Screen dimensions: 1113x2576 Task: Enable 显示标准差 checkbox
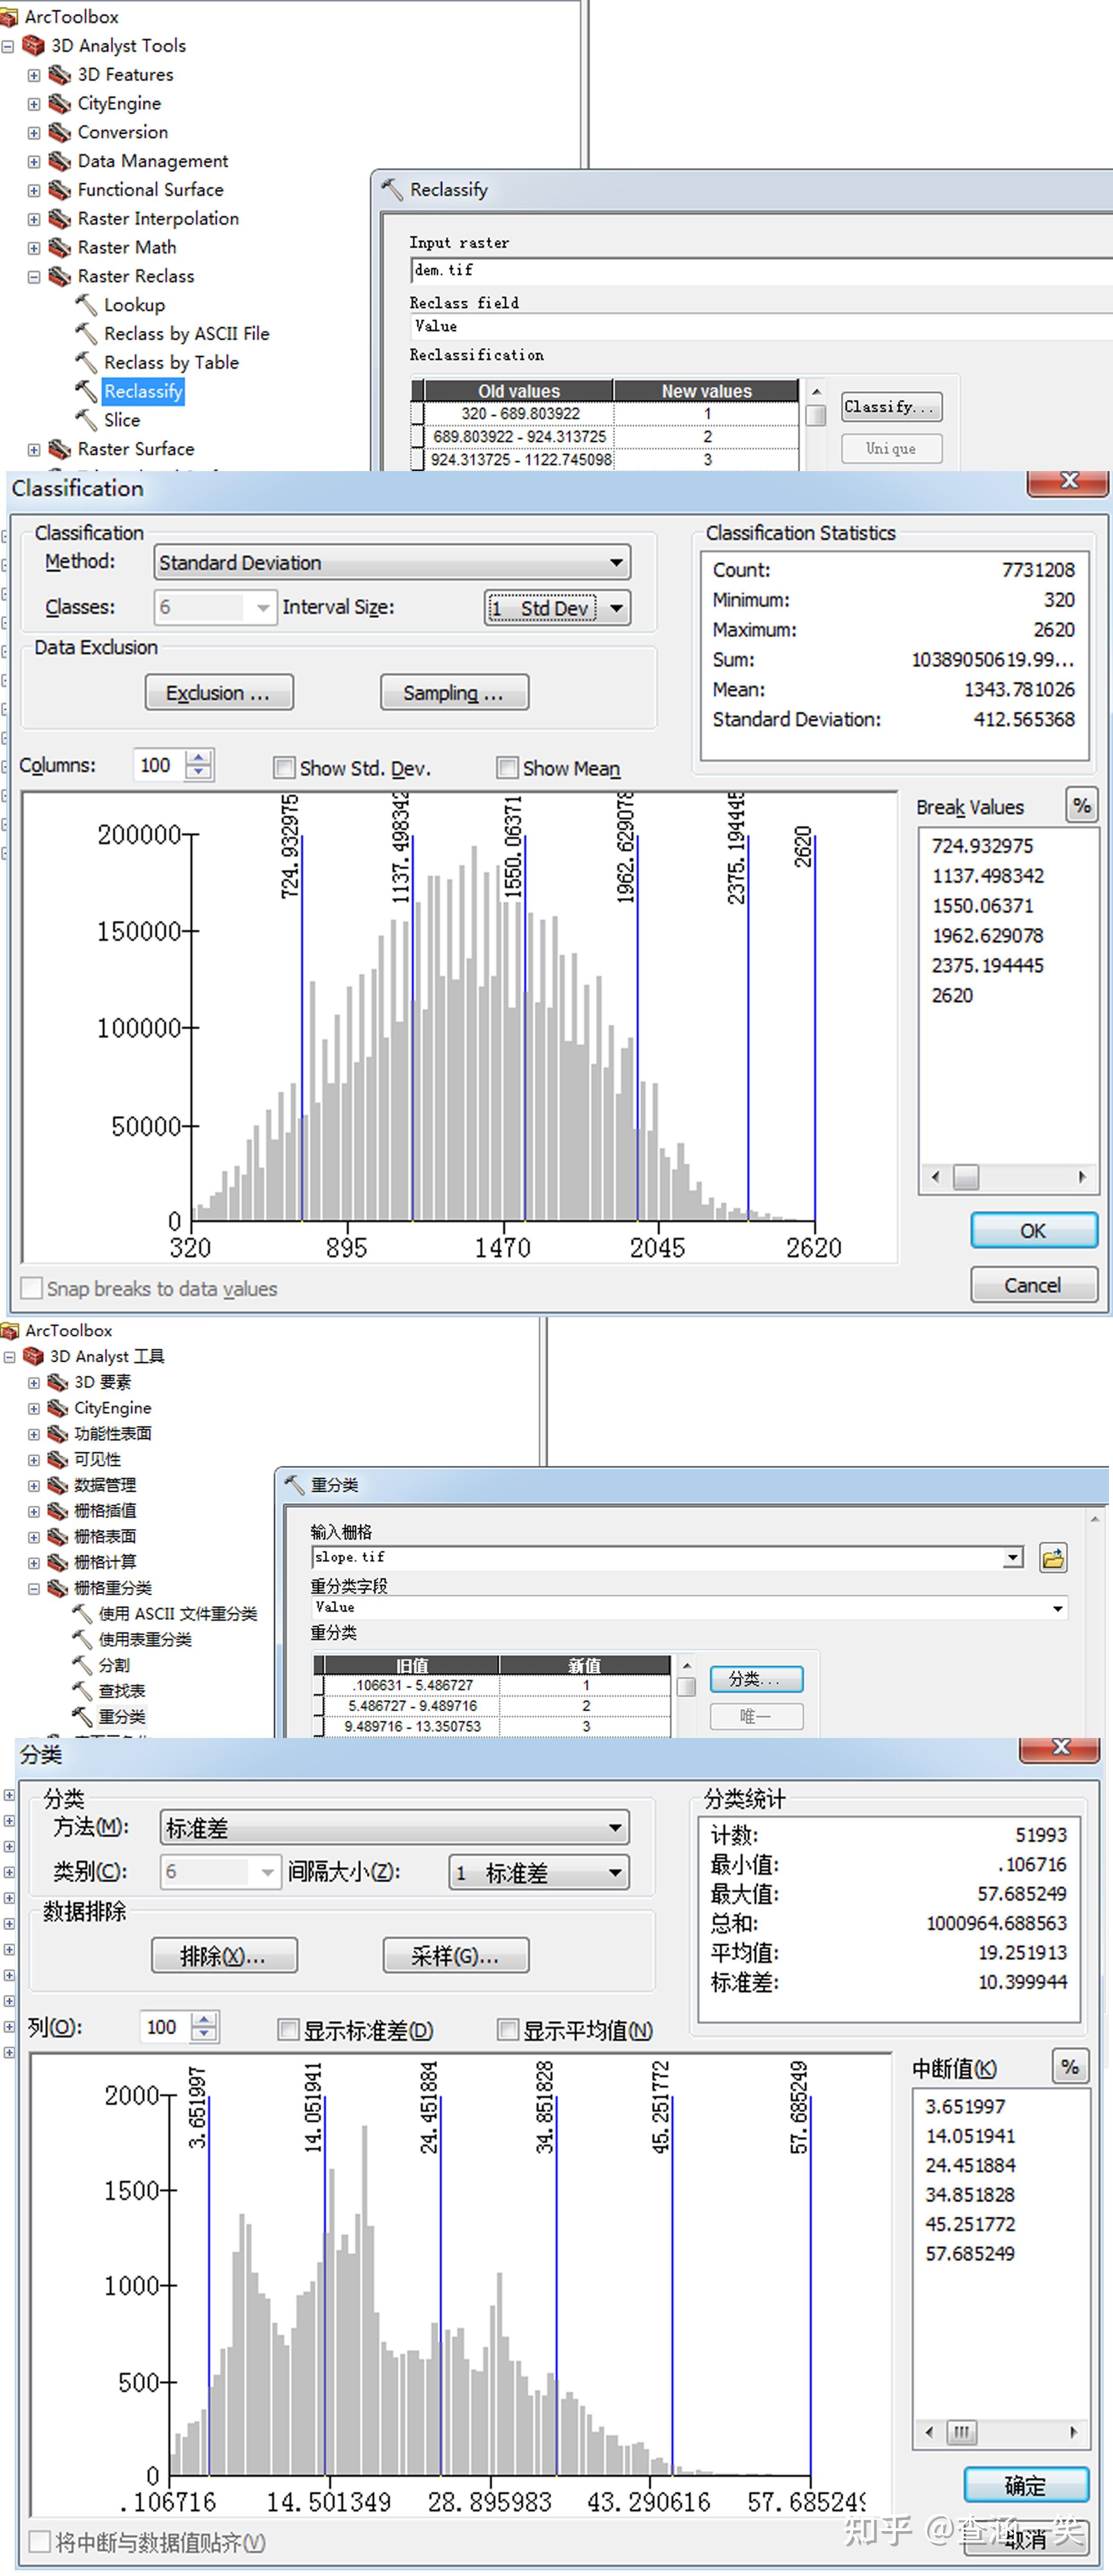pyautogui.click(x=289, y=2029)
